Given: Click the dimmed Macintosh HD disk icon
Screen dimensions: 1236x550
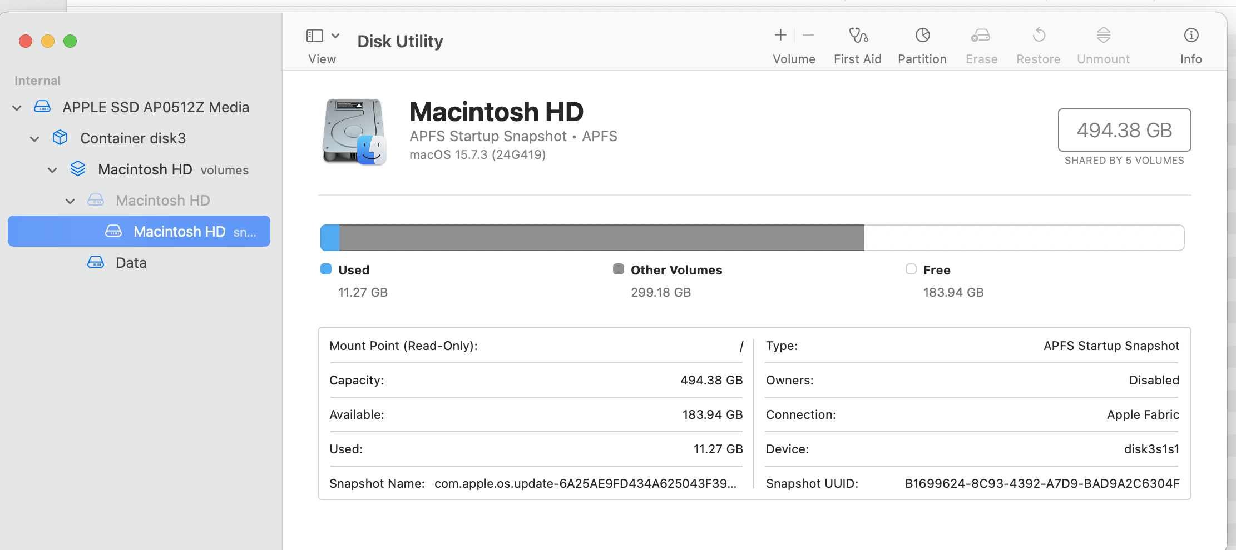Looking at the screenshot, I should tap(96, 199).
